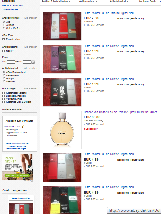Image resolution: width=161 pixels, height=214 pixels.
Task: Open the Chance Chanel perfume bottle image
Action: tap(62, 130)
